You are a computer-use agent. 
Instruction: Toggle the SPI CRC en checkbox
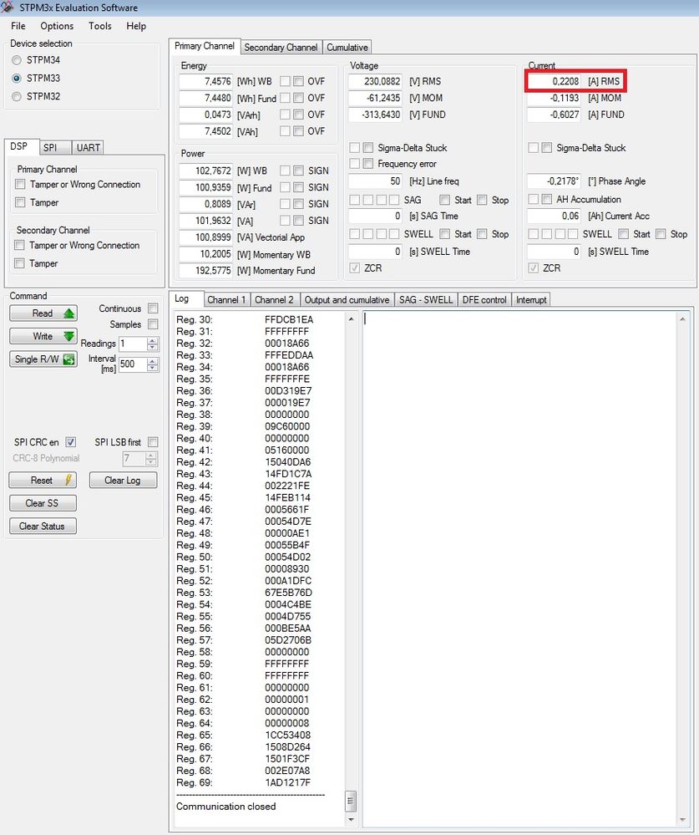[71, 442]
